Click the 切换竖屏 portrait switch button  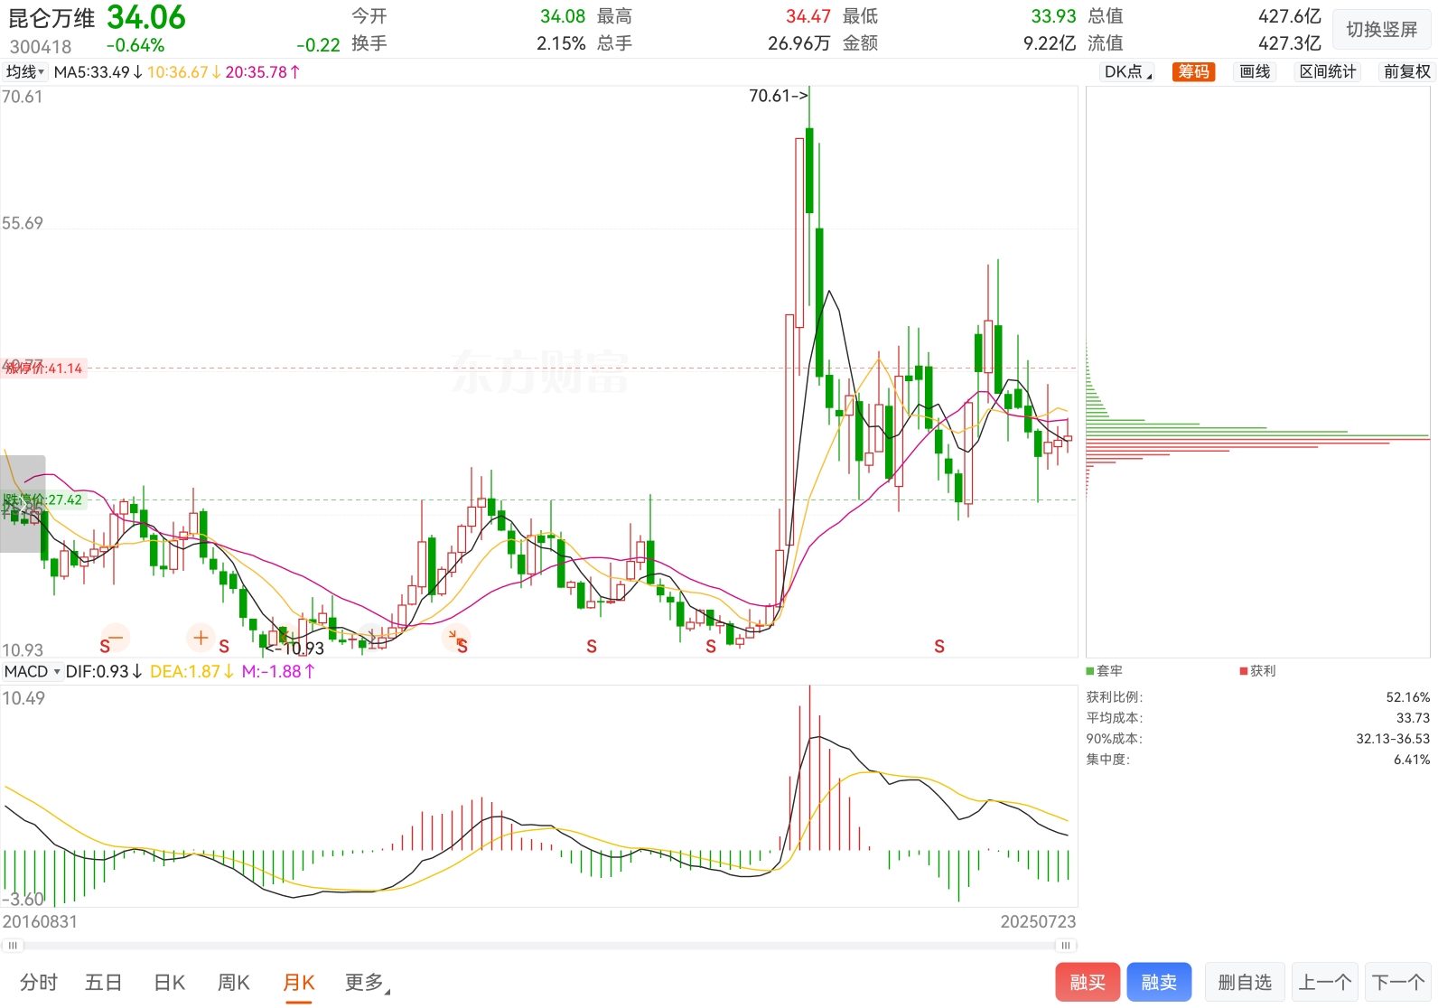tap(1382, 30)
